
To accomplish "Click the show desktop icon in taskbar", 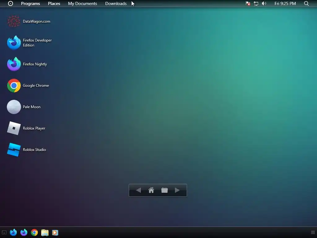I will tap(4, 232).
